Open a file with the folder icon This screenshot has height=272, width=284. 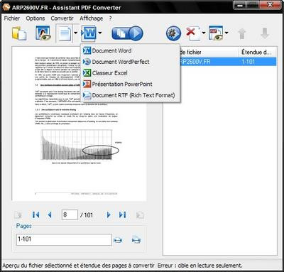coord(19,33)
